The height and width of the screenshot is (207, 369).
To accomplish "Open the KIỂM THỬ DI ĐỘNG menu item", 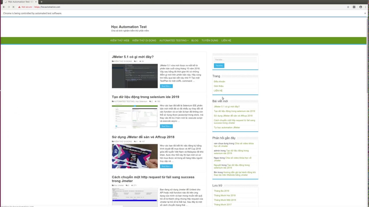I will (x=144, y=41).
